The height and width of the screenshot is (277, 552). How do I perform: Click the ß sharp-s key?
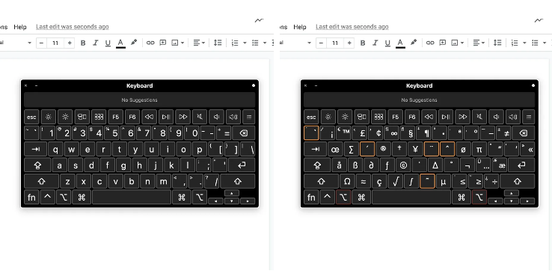[355, 165]
